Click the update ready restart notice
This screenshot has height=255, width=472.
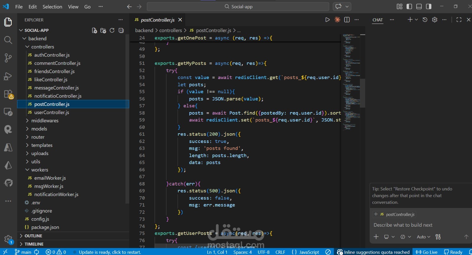tap(110, 252)
